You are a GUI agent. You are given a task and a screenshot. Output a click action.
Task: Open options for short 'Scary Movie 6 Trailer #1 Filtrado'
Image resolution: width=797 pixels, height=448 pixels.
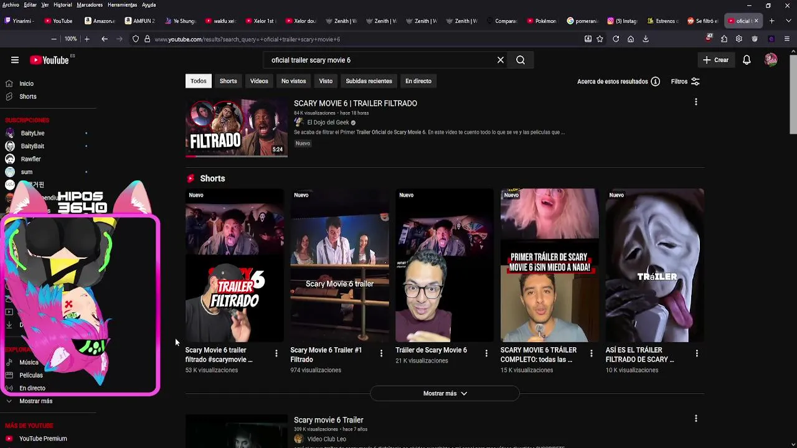pyautogui.click(x=382, y=353)
